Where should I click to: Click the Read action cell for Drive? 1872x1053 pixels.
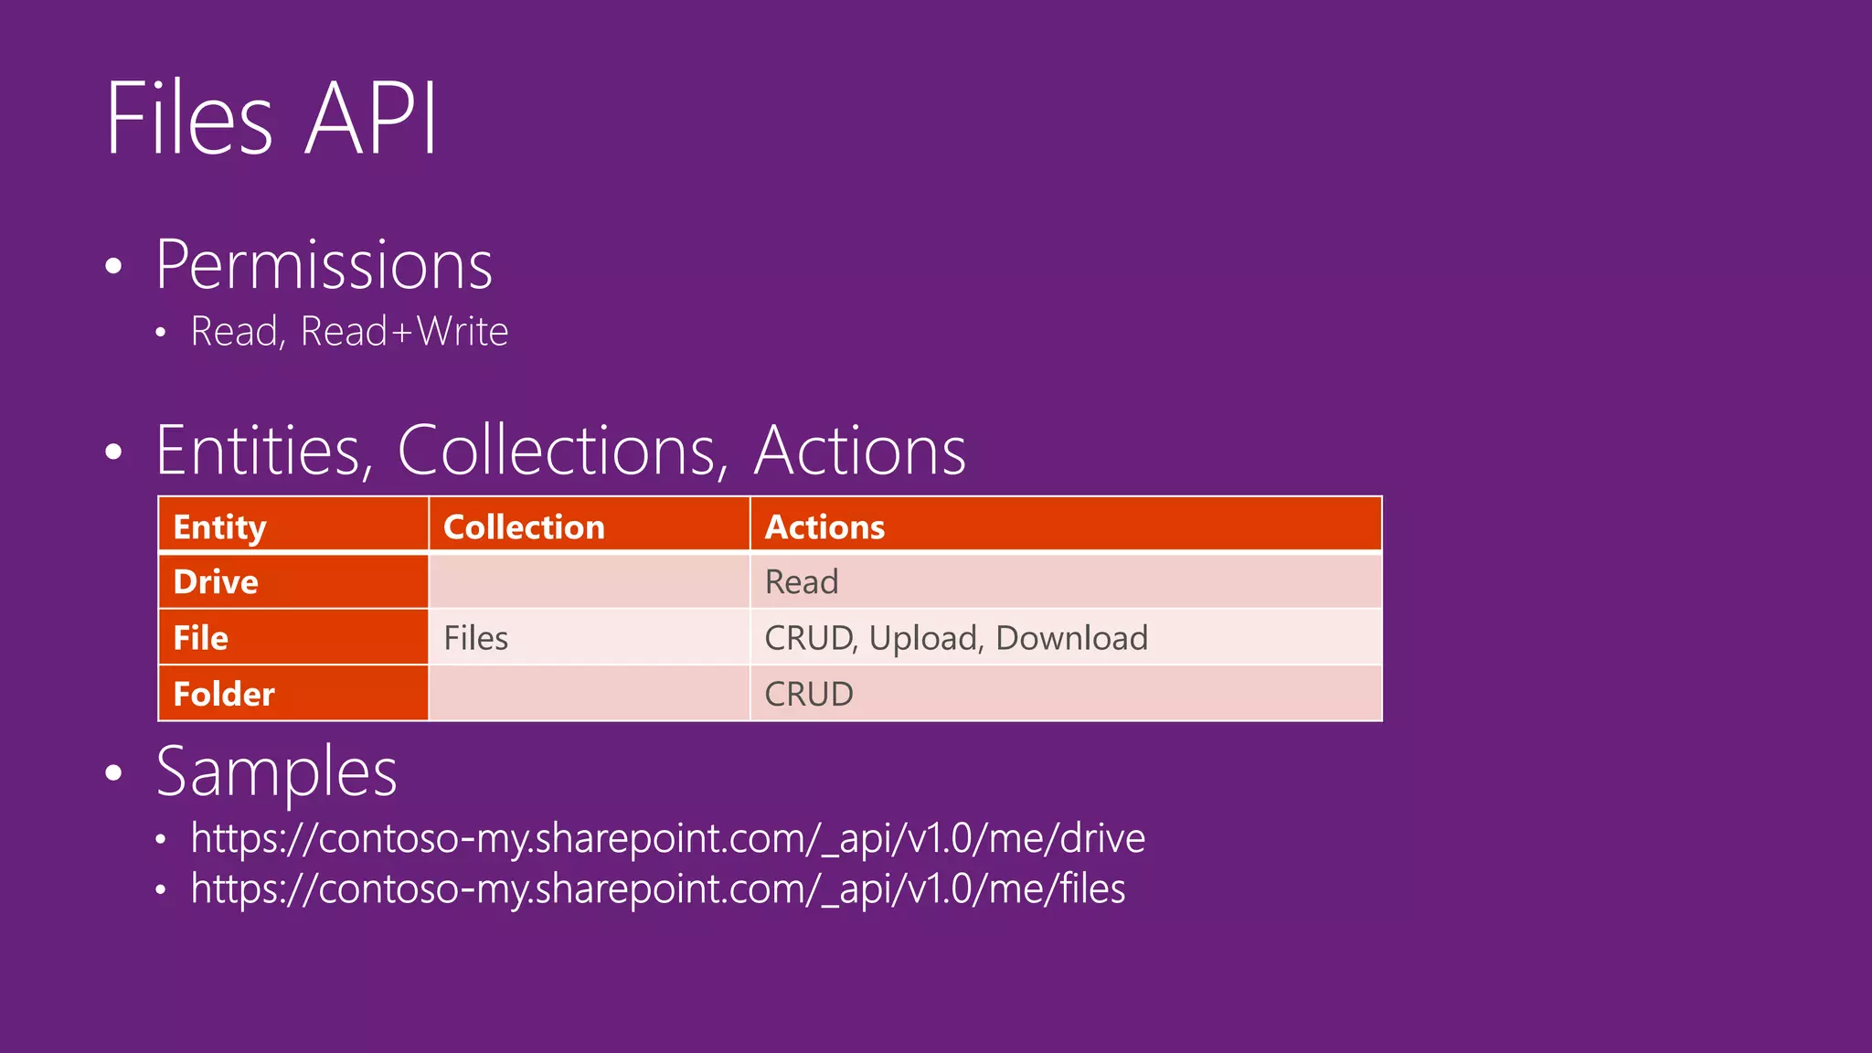pos(1066,581)
